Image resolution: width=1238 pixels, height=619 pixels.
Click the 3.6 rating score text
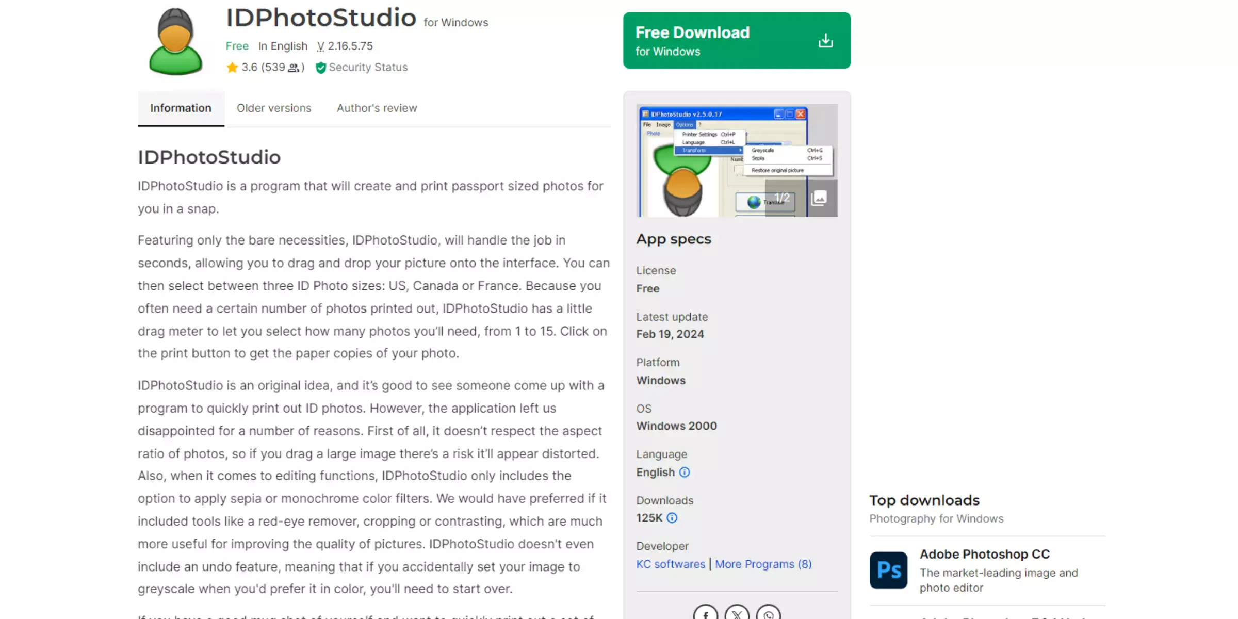click(x=249, y=68)
